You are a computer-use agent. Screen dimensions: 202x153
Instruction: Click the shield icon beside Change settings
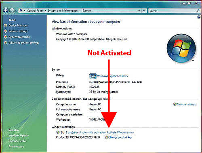[175, 105]
